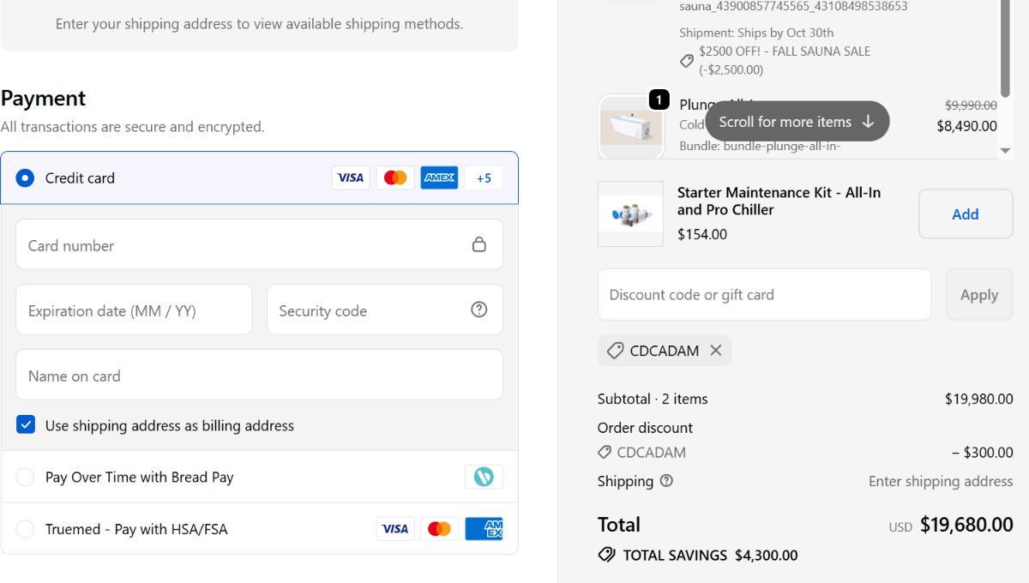Screen dimensions: 1029x583
Task: Select Pay Over Time with Bread Pay
Action: [x=27, y=477]
